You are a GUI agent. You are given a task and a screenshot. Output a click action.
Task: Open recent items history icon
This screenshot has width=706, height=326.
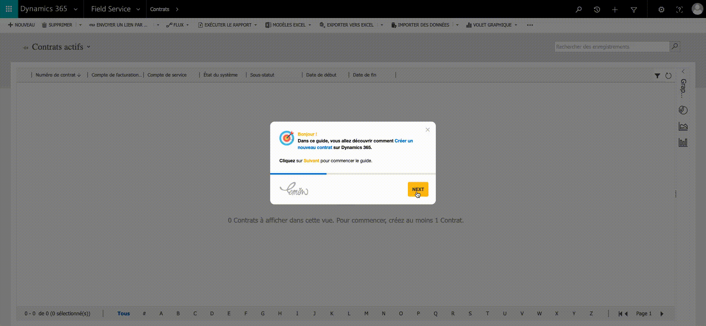pos(597,10)
